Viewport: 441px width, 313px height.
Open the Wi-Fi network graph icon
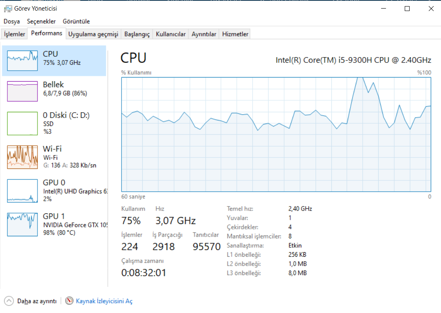click(22, 157)
